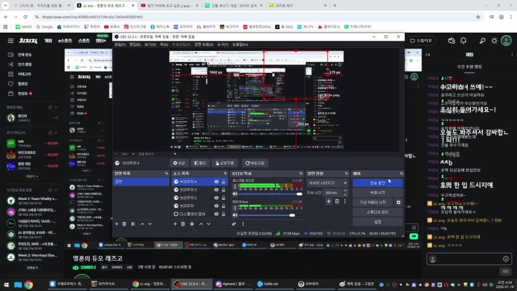Viewport: 517px width, 291px height.
Task: Delete scene transition with trash icon
Action: (337, 201)
